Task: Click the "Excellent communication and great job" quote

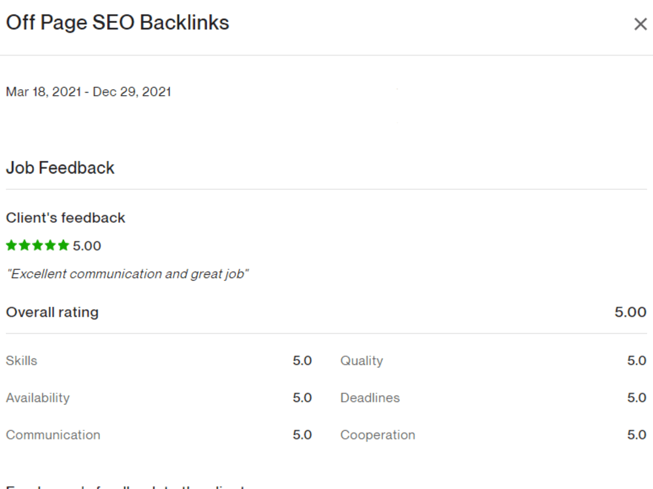Action: [128, 274]
